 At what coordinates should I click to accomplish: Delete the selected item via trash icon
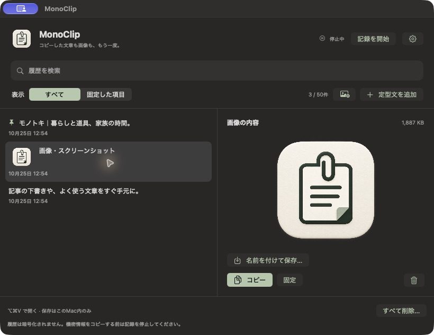point(414,280)
